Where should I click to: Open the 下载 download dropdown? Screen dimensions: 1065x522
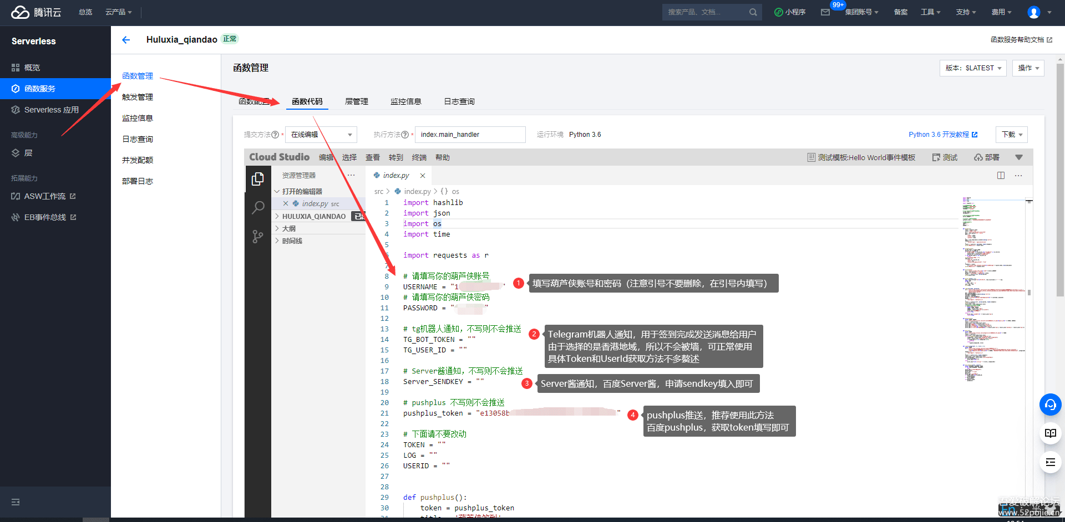pos(1012,135)
